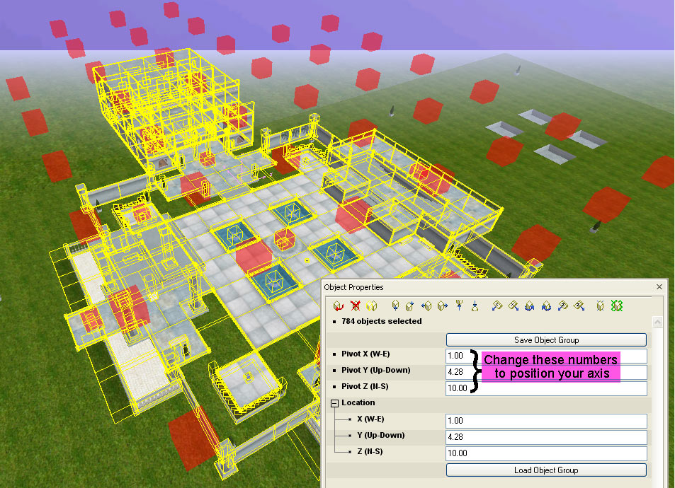Viewport: 675px width, 488px height.
Task: Click the Load Object Group button
Action: 546,470
